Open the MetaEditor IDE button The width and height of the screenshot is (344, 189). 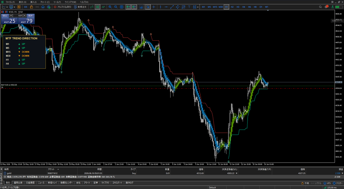[x=26, y=7]
